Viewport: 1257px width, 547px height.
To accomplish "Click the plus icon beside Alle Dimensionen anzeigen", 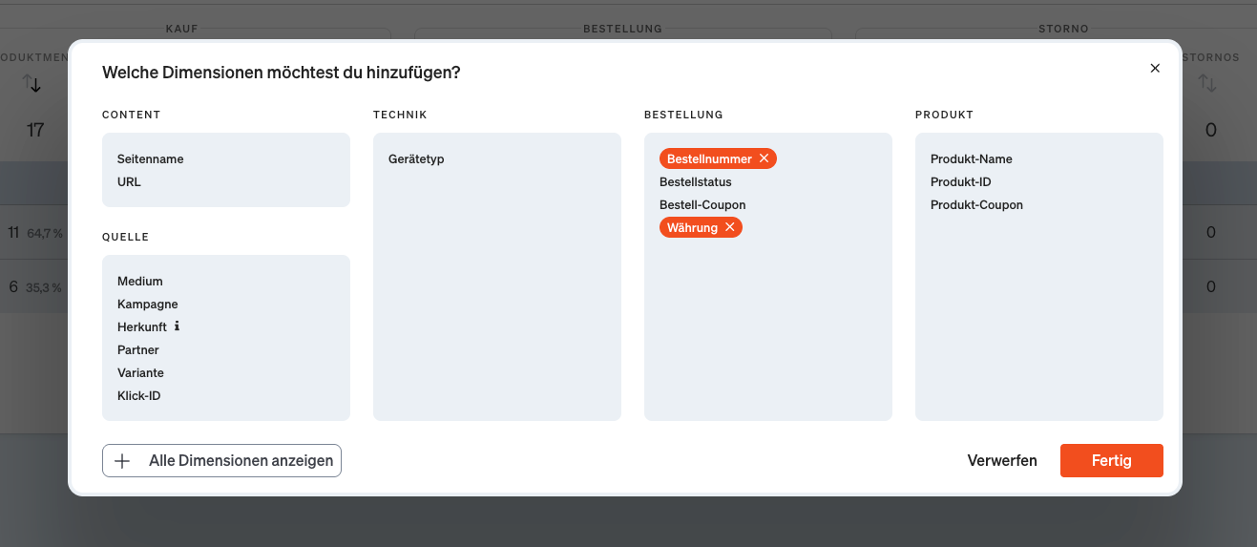I will tap(122, 460).
